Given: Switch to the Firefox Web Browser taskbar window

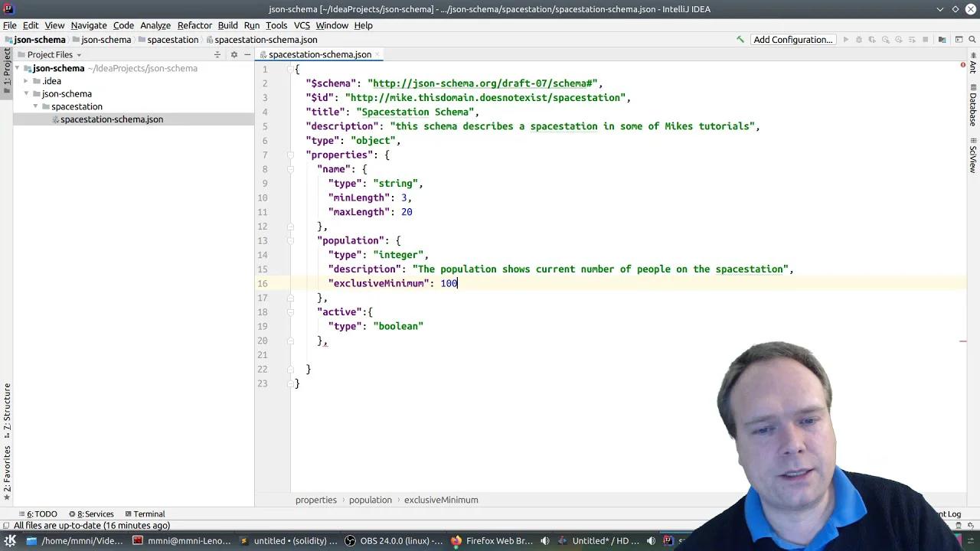Looking at the screenshot, I should (499, 540).
